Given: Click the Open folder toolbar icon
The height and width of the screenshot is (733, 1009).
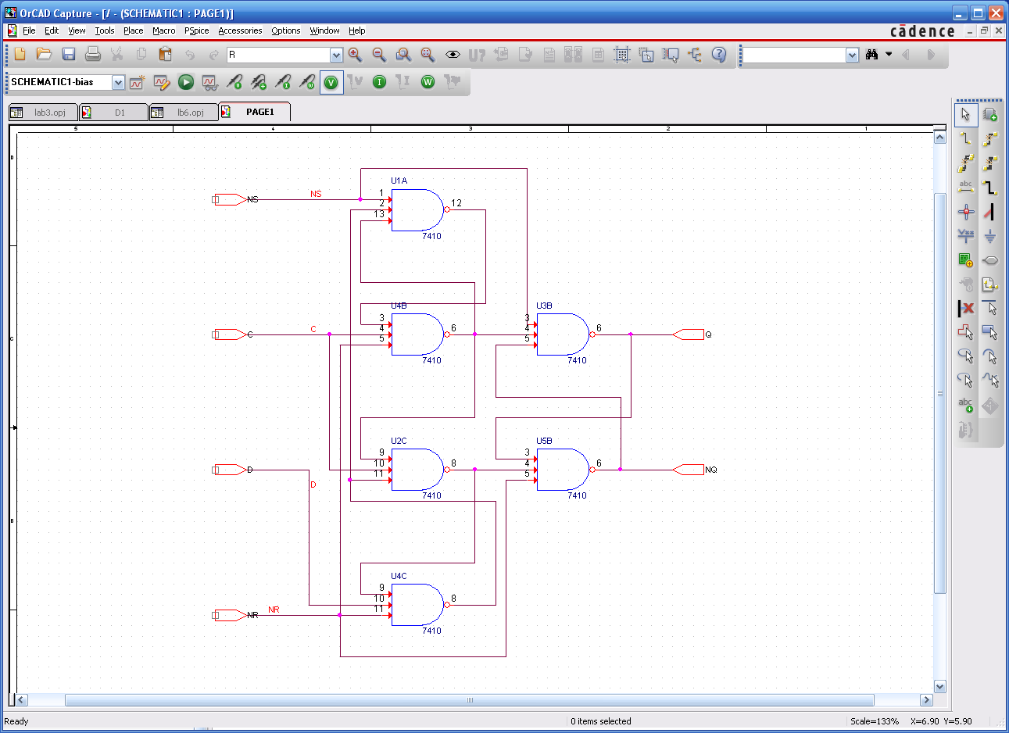Looking at the screenshot, I should click(45, 54).
